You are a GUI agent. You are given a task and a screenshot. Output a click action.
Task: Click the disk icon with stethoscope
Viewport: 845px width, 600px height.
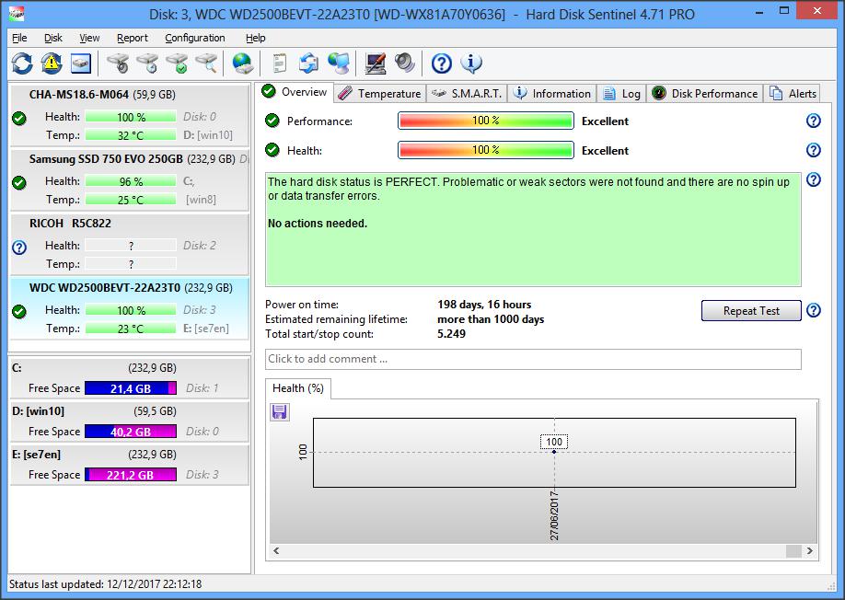tap(118, 63)
